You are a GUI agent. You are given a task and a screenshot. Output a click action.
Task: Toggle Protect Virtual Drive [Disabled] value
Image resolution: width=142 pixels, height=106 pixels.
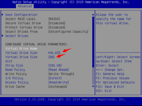[x=57, y=27]
